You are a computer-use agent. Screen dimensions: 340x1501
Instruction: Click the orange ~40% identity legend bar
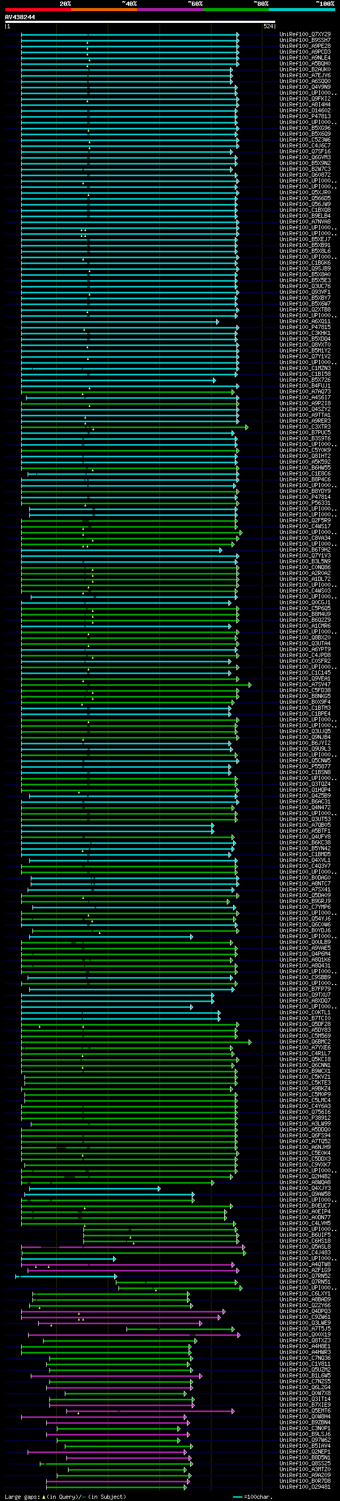click(104, 10)
